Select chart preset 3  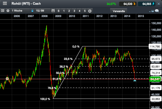pos(74,11)
